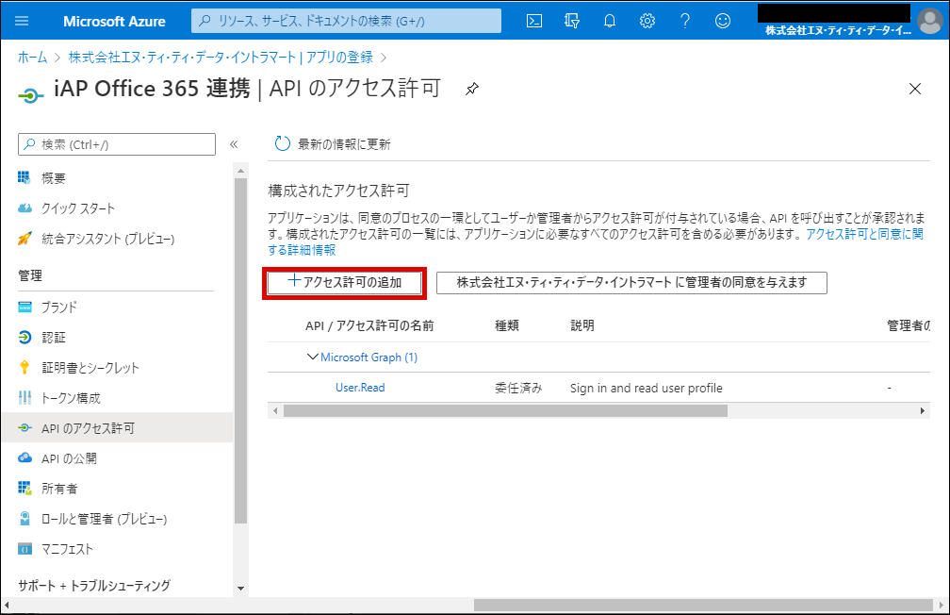This screenshot has width=950, height=615.
Task: Open the account avatar menu
Action: pos(930,21)
